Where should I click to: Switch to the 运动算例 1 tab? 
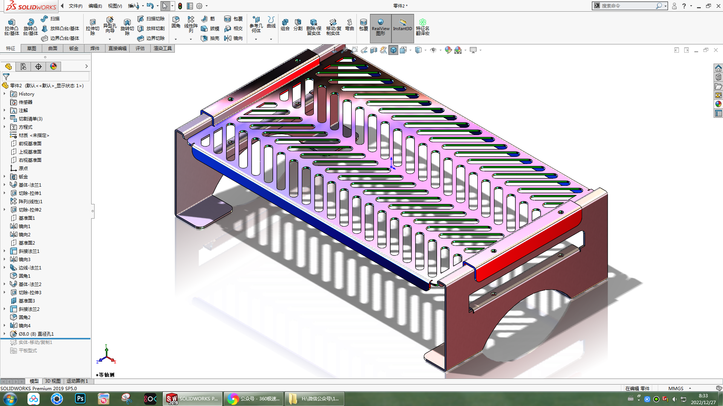pyautogui.click(x=77, y=381)
